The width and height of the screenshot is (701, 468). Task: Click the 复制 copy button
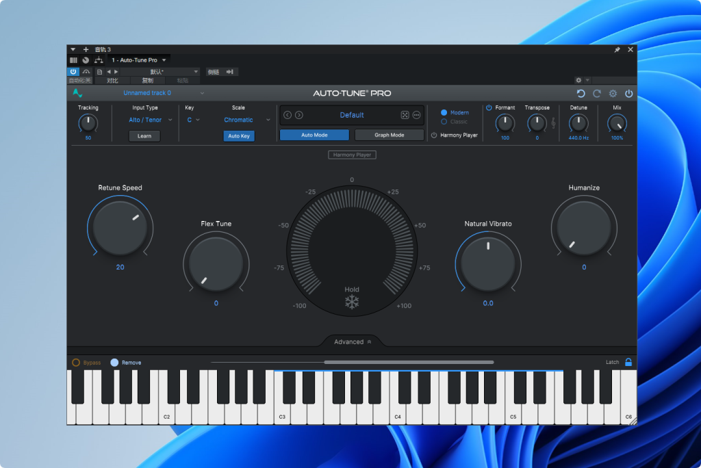coord(148,81)
